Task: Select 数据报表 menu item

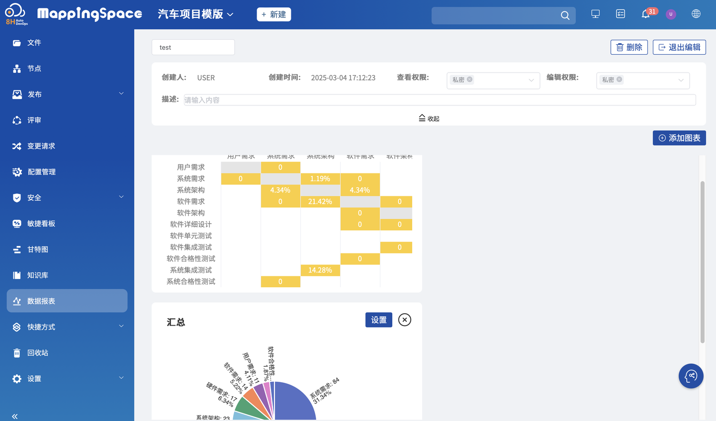Action: point(67,301)
